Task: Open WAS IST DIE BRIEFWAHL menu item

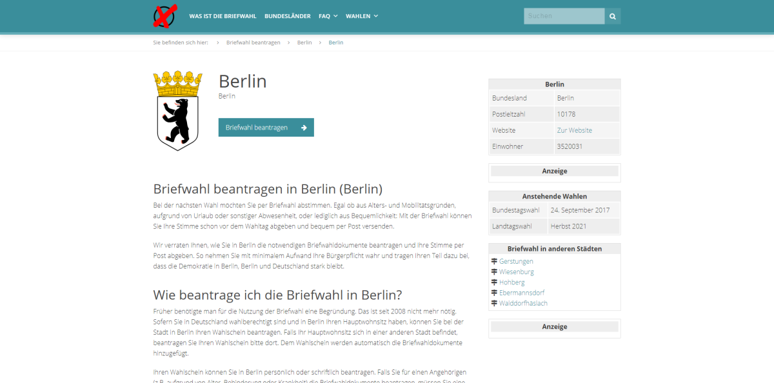Action: [x=223, y=16]
